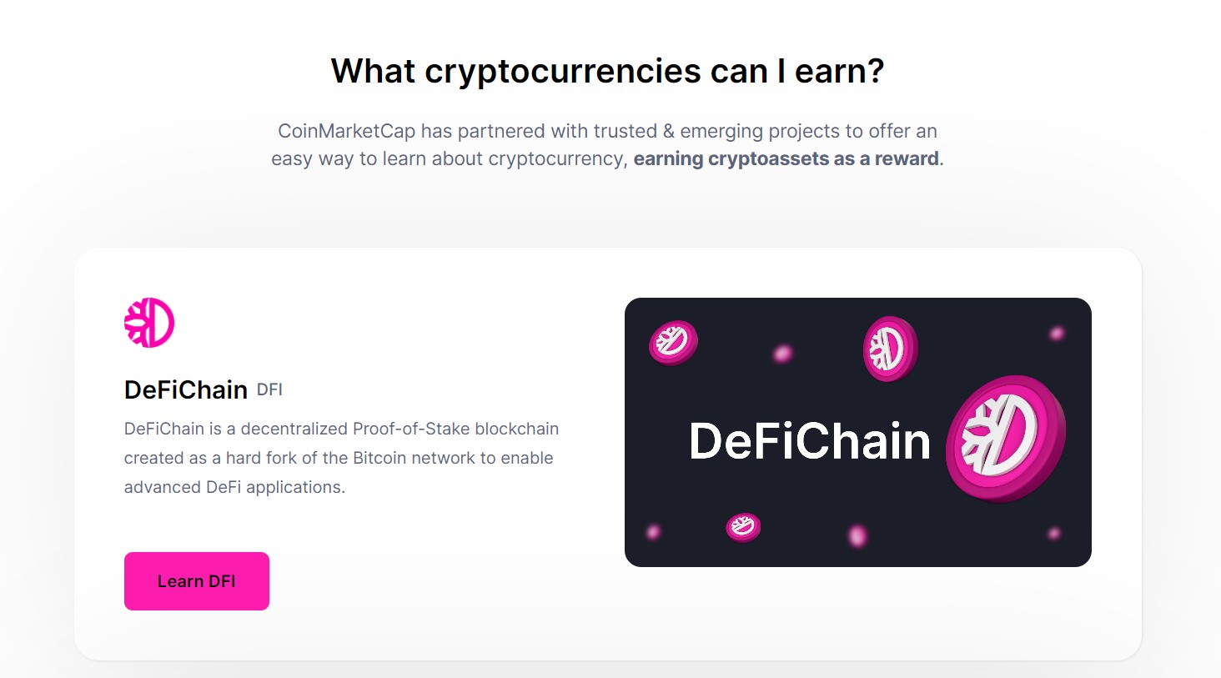Click the large pink coin in banner
Viewport: 1221px width, 678px height.
tap(1006, 439)
